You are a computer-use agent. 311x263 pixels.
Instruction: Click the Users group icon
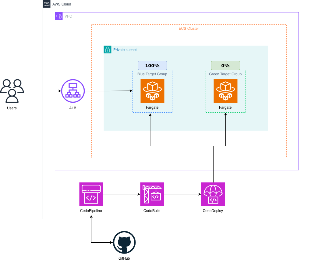(12, 91)
